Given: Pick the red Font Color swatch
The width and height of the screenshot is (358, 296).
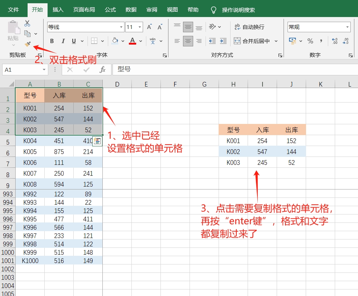Looking at the screenshot, I should (x=132, y=43).
